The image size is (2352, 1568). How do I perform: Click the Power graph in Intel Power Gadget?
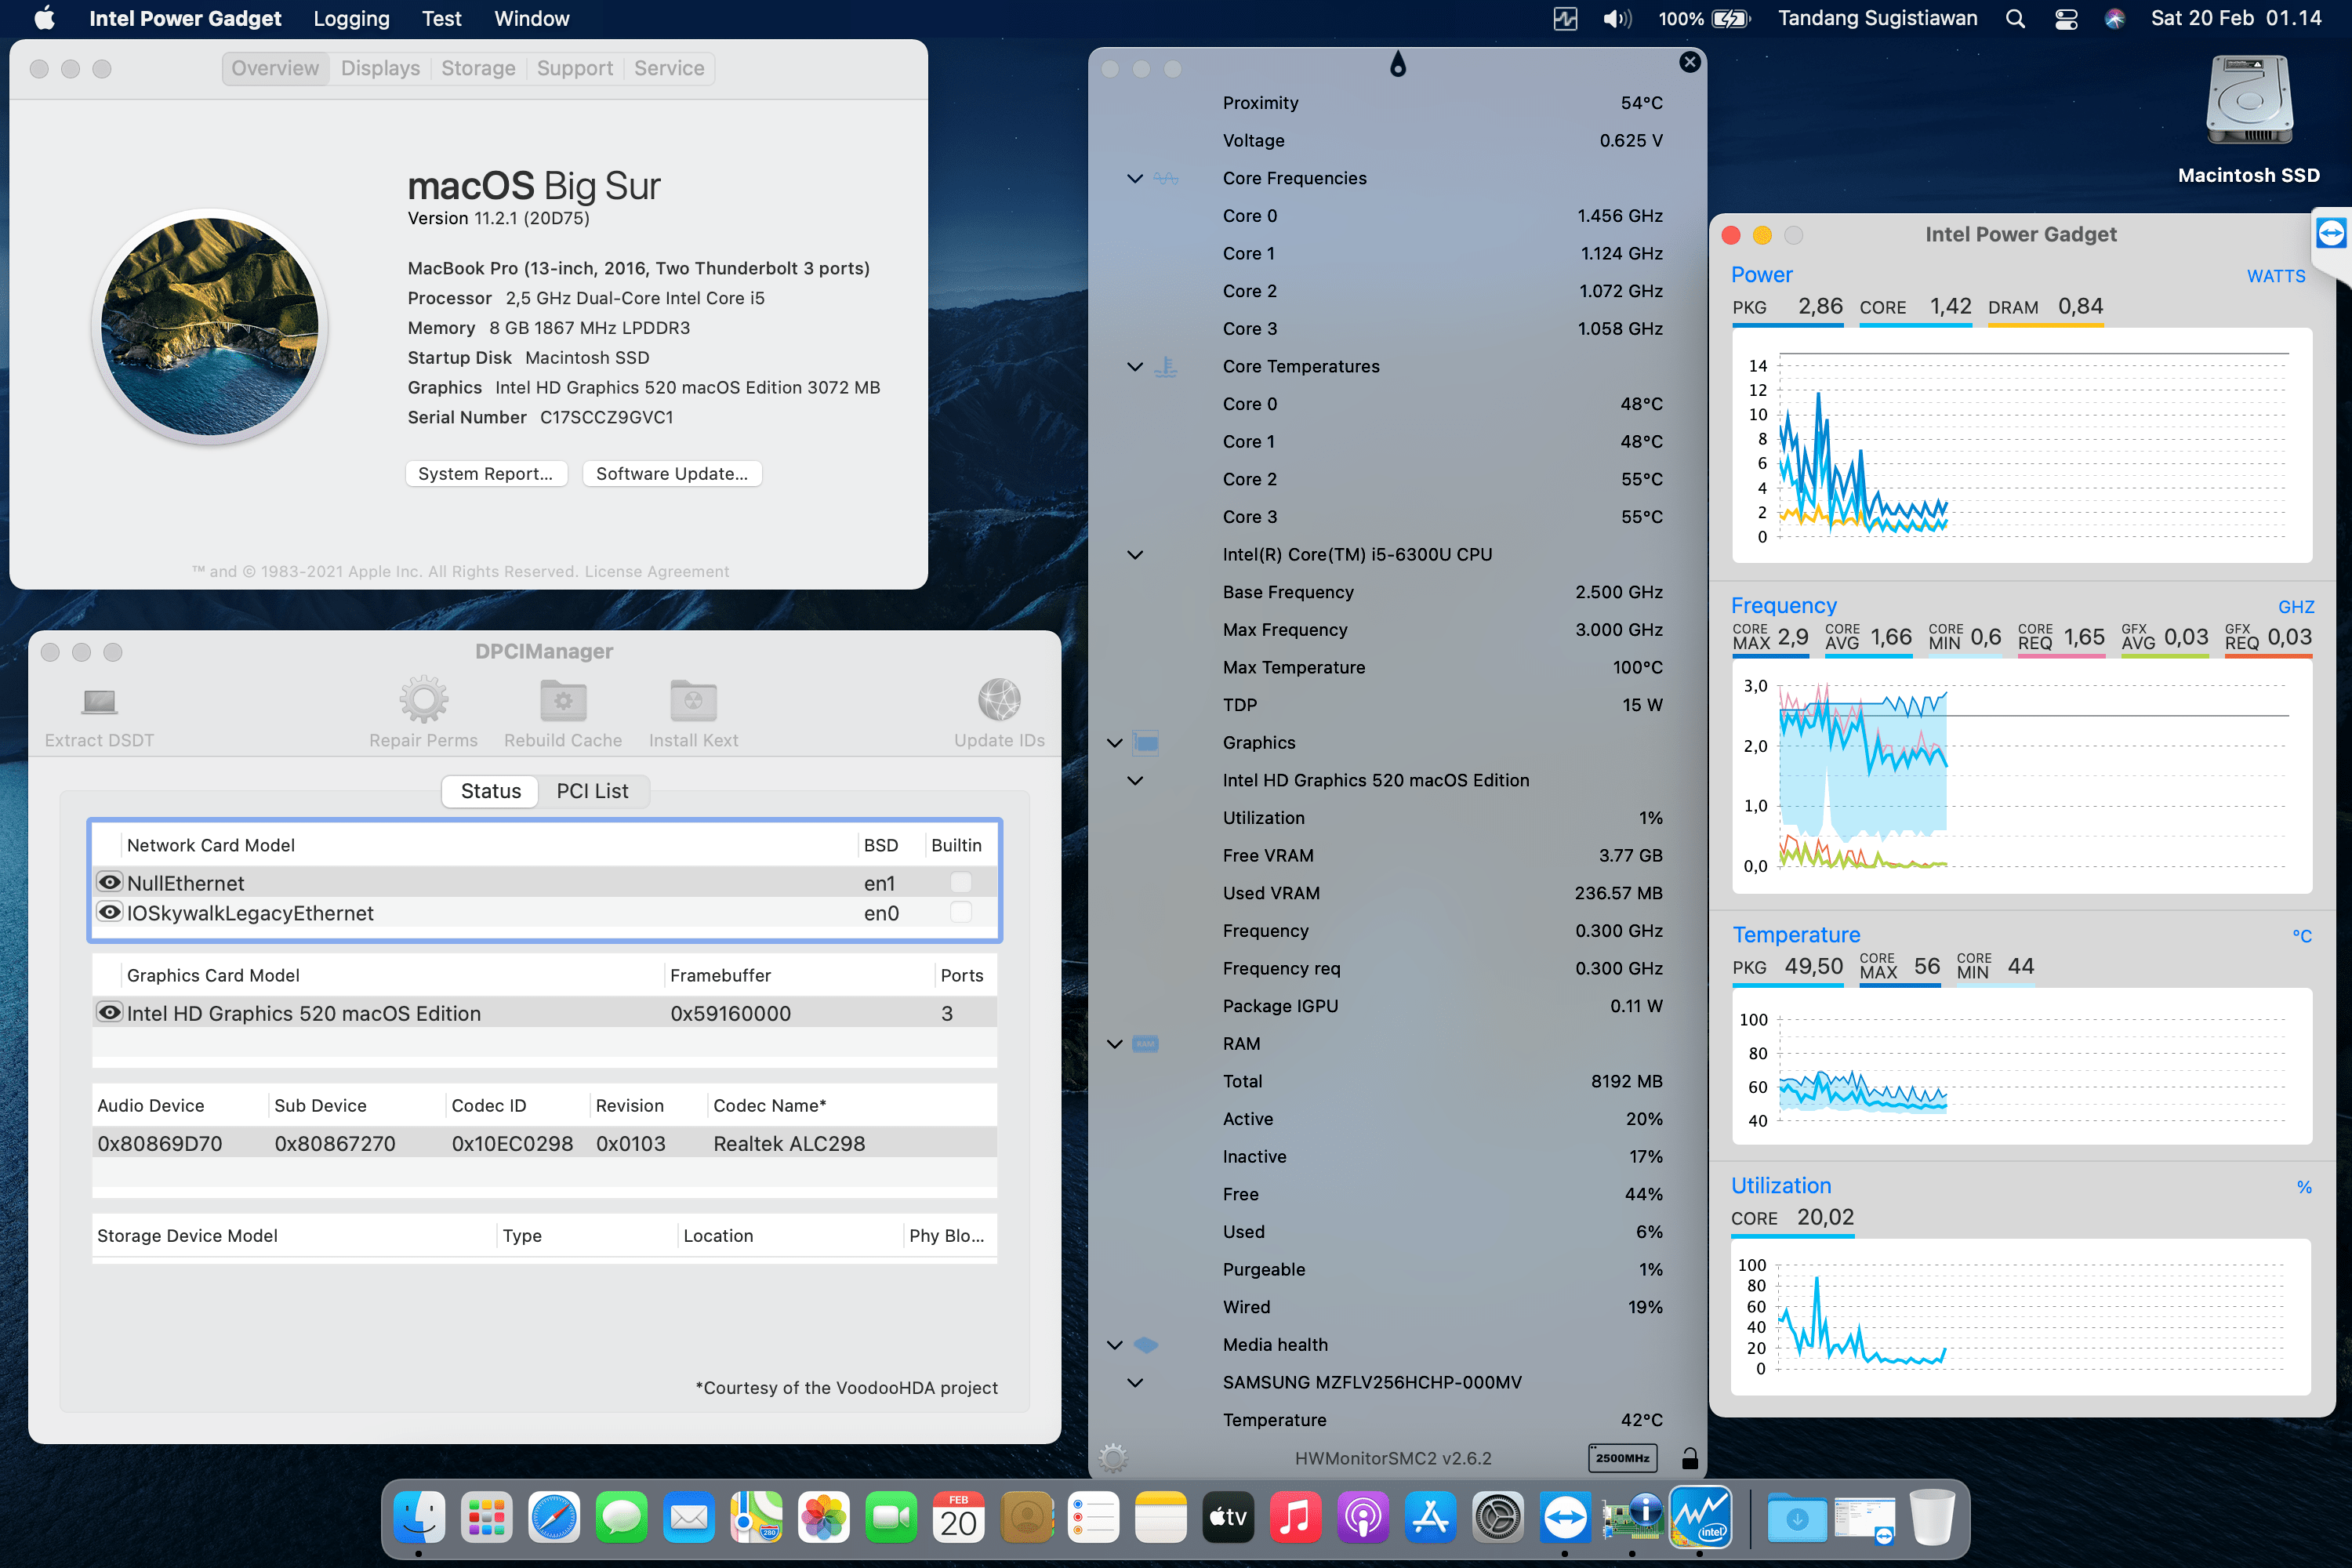(2021, 446)
